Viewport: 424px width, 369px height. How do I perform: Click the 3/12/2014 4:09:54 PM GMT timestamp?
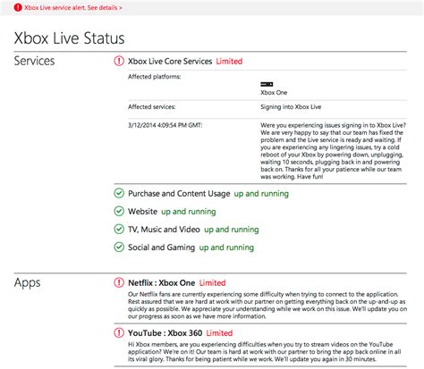165,125
